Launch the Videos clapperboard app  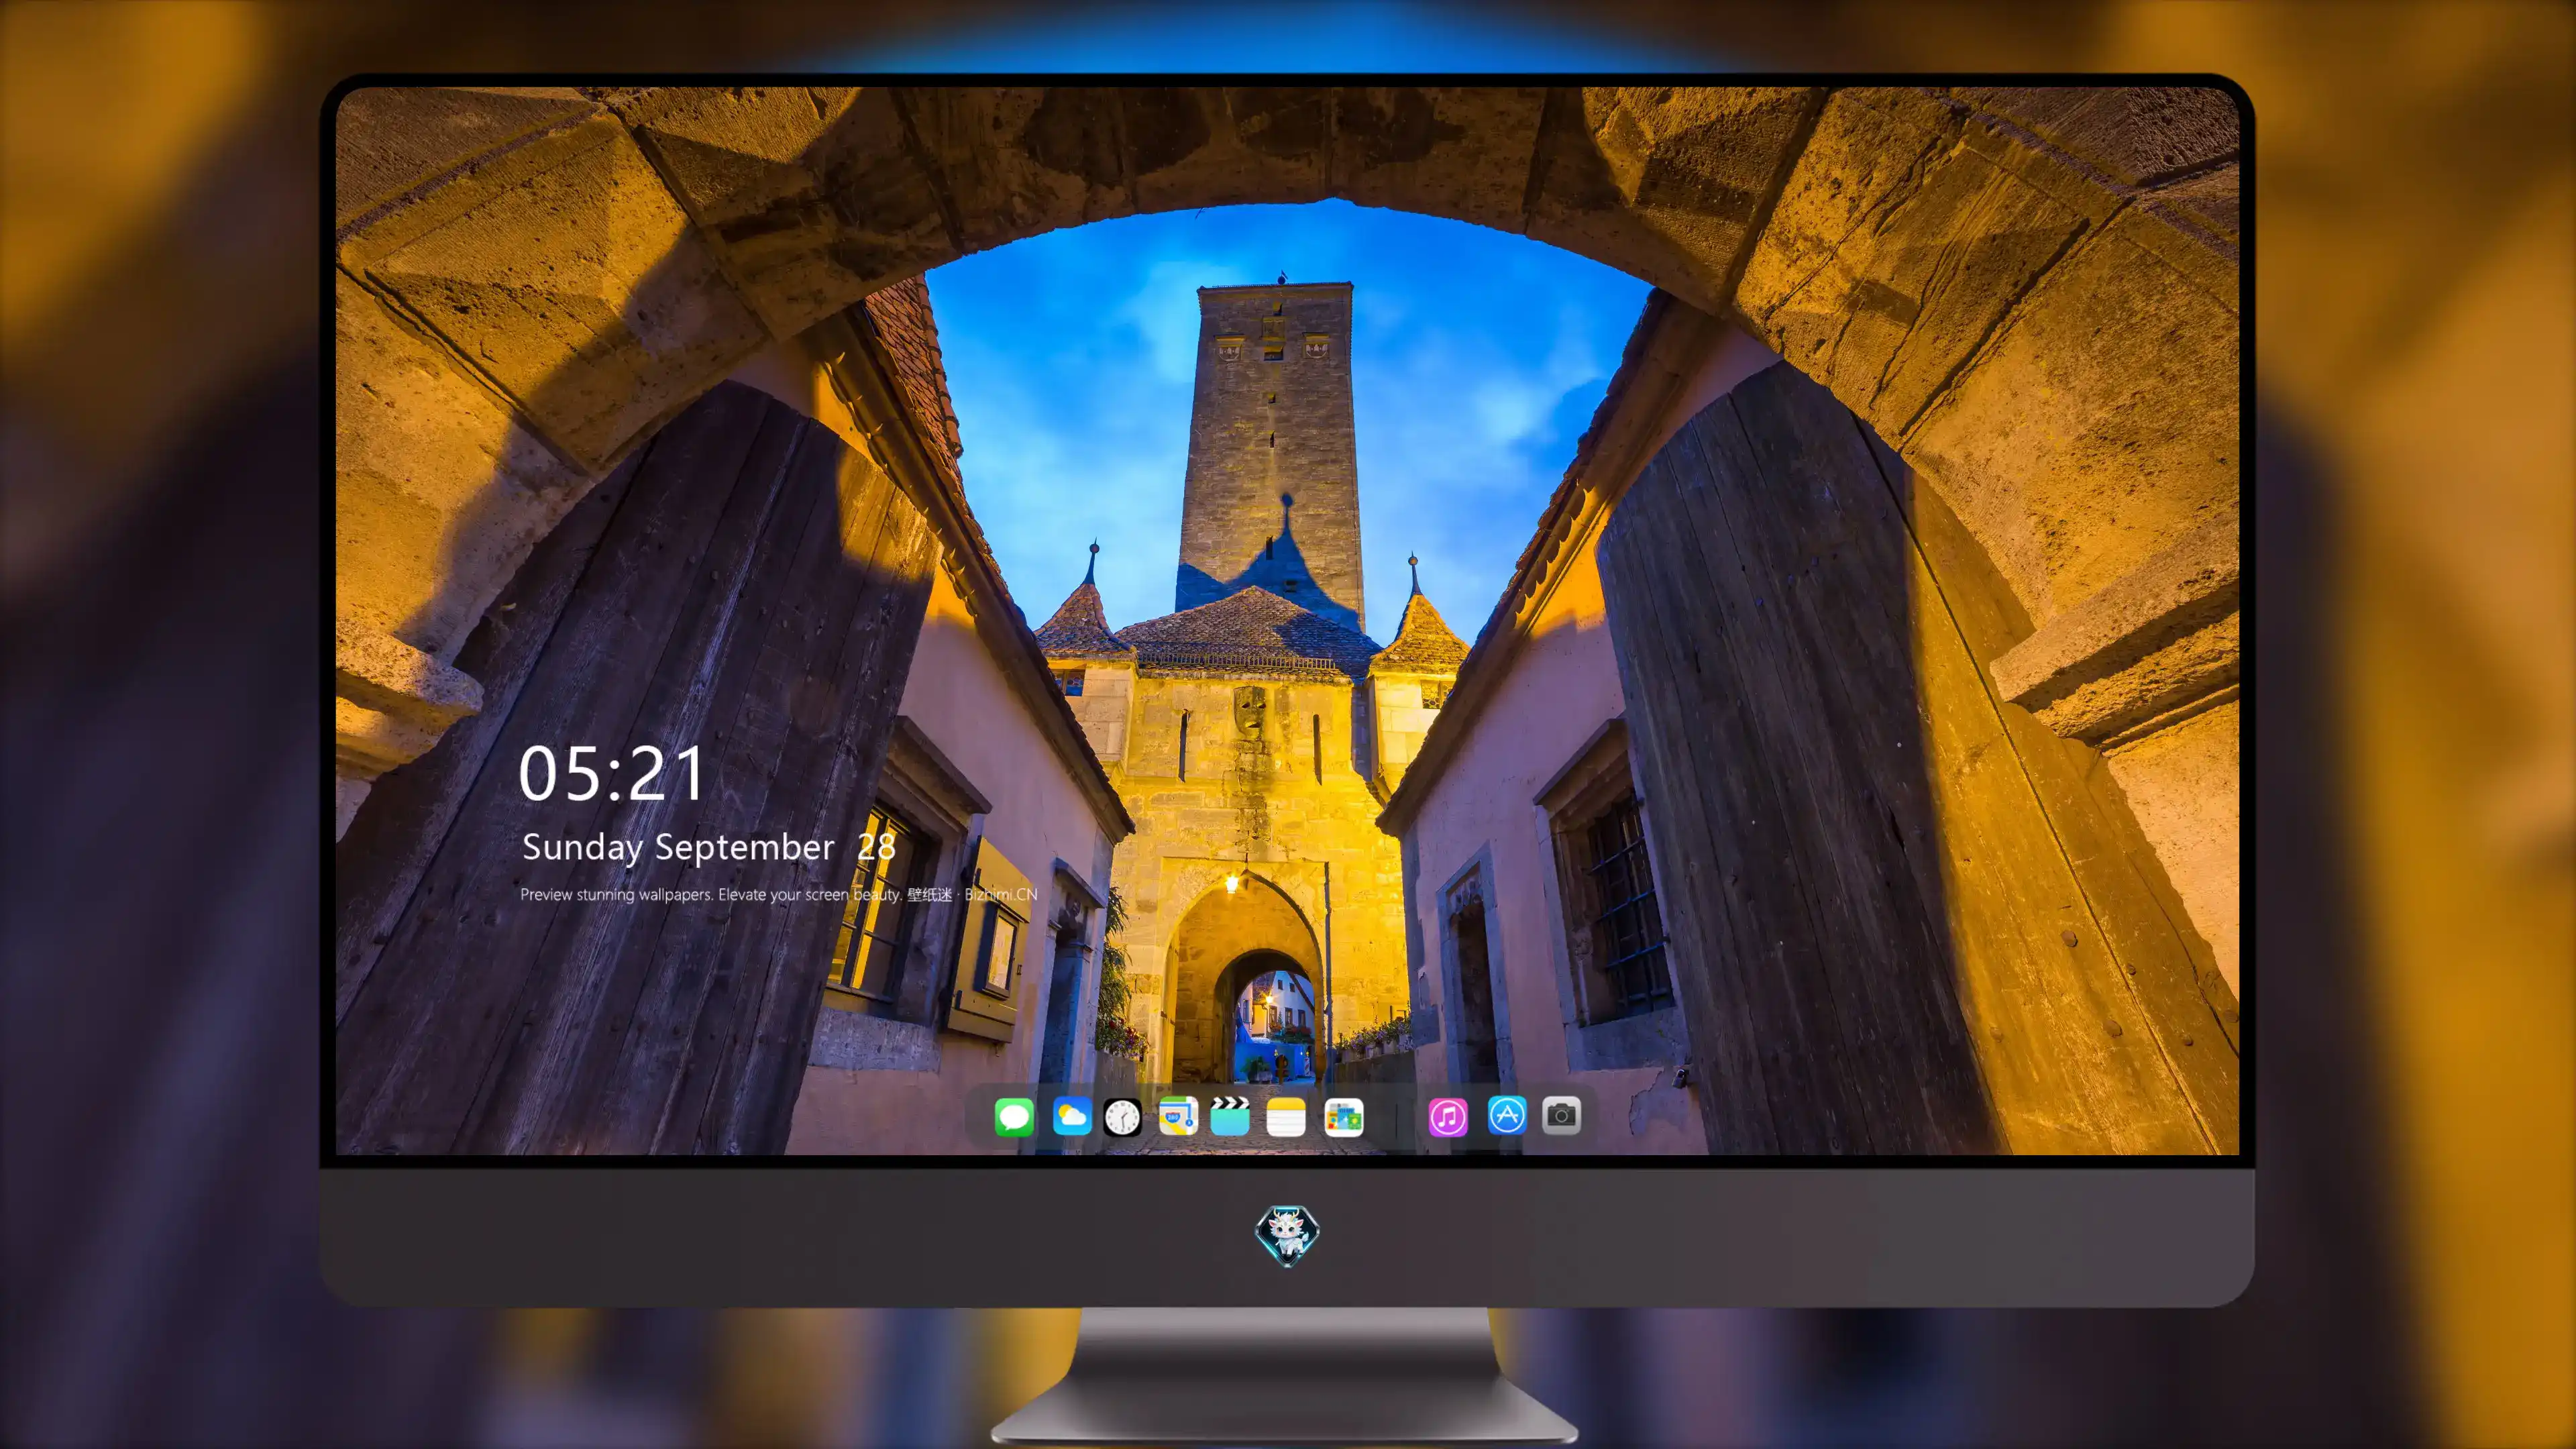[1230, 1116]
